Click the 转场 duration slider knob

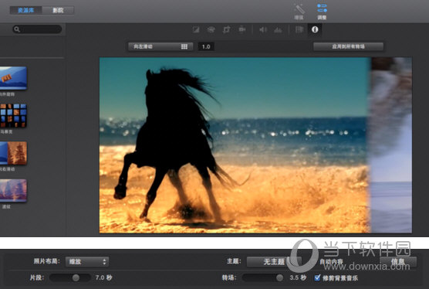click(279, 277)
